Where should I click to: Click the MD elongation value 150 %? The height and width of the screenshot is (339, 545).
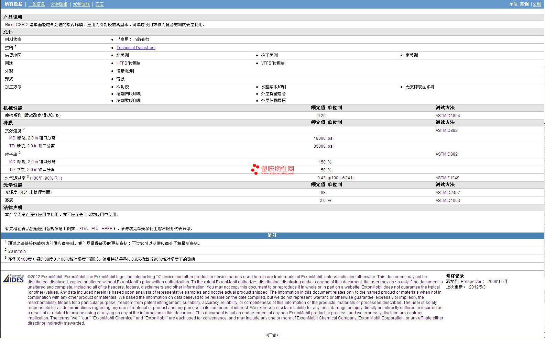coord(325,162)
